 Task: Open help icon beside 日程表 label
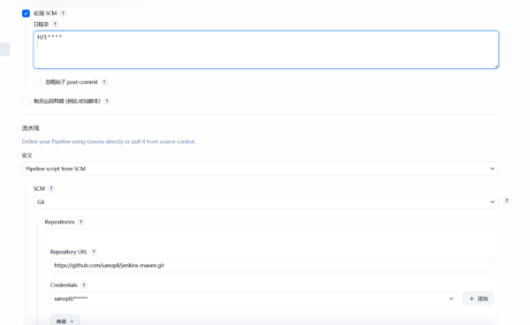click(x=55, y=24)
